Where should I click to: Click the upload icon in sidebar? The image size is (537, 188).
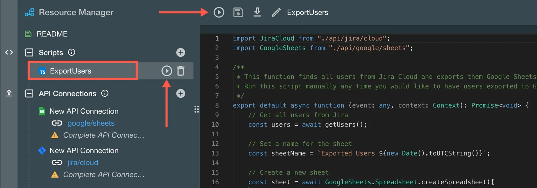pyautogui.click(x=9, y=93)
